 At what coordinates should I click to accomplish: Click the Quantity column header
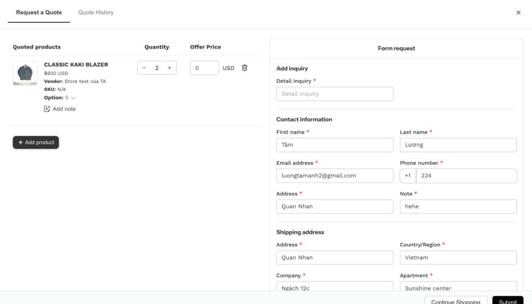(x=157, y=47)
